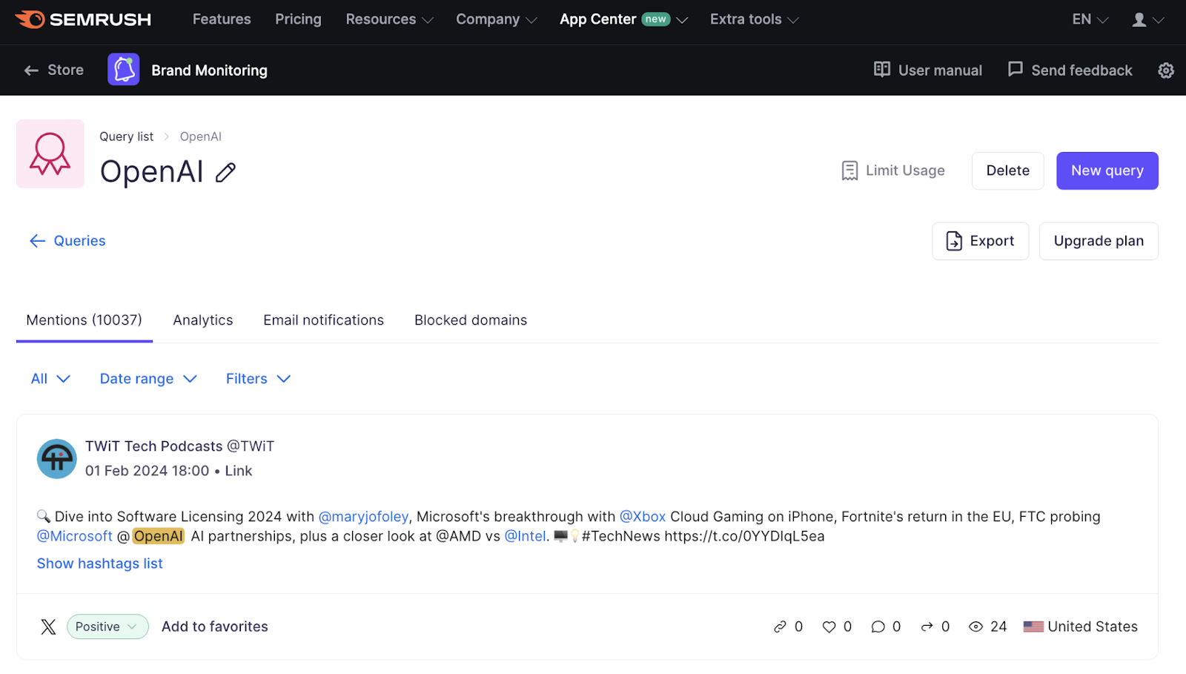Expand the Filters dropdown
Screen dimensions: 1186x674
tap(257, 378)
